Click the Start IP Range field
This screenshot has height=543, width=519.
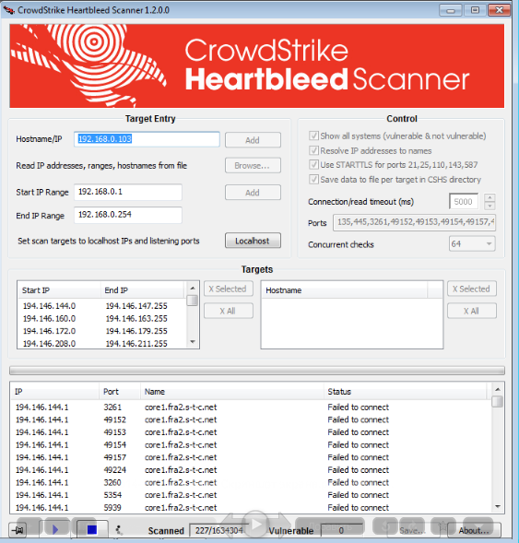coord(128,192)
